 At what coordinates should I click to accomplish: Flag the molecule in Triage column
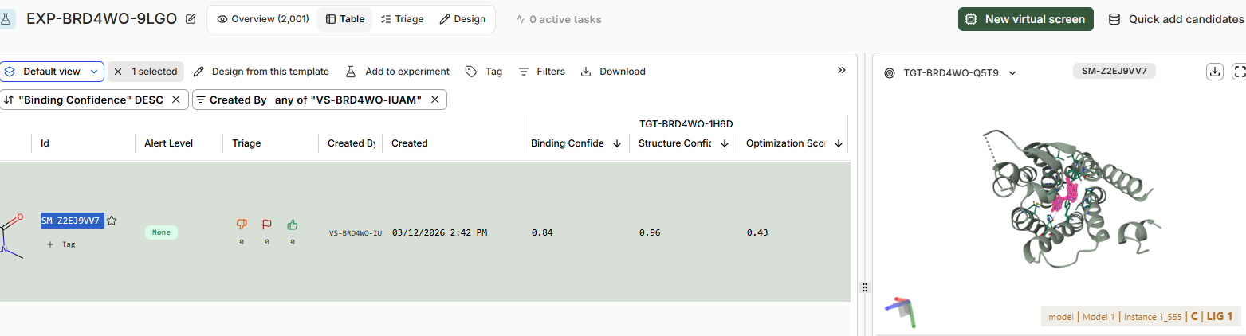coord(267,225)
